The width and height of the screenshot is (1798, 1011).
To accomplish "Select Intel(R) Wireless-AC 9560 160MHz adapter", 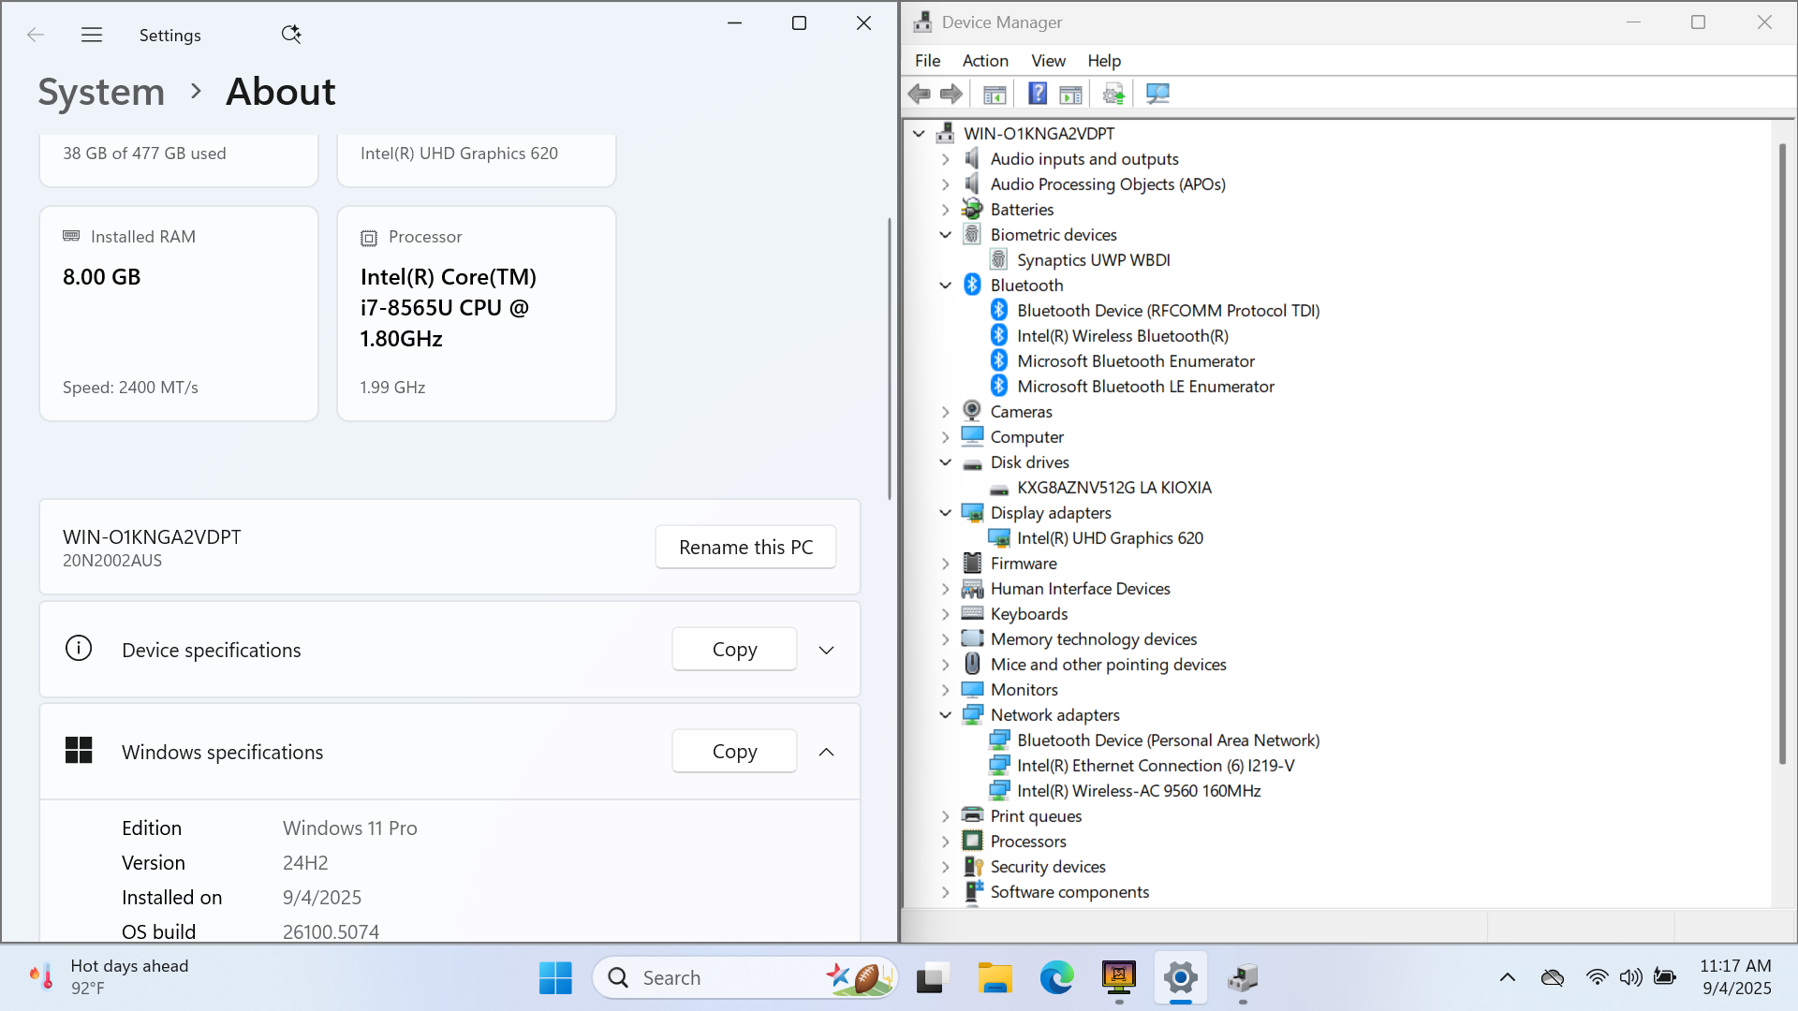I will point(1139,791).
